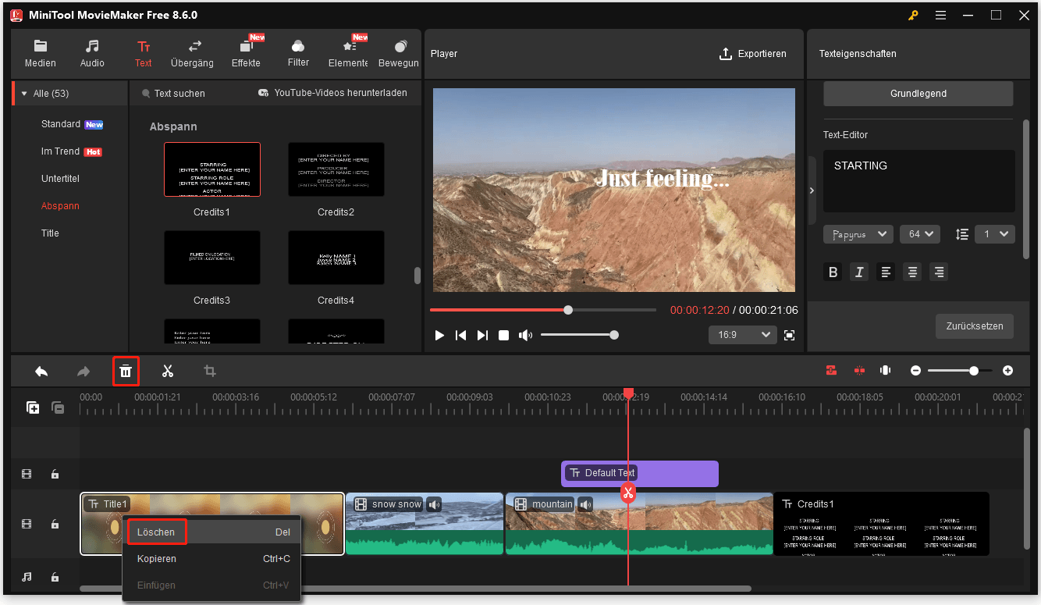This screenshot has height=605, width=1041.
Task: Click the Exportieren button
Action: [753, 53]
